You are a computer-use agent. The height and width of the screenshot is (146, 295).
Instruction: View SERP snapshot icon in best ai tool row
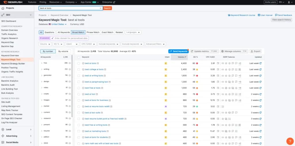(218, 94)
